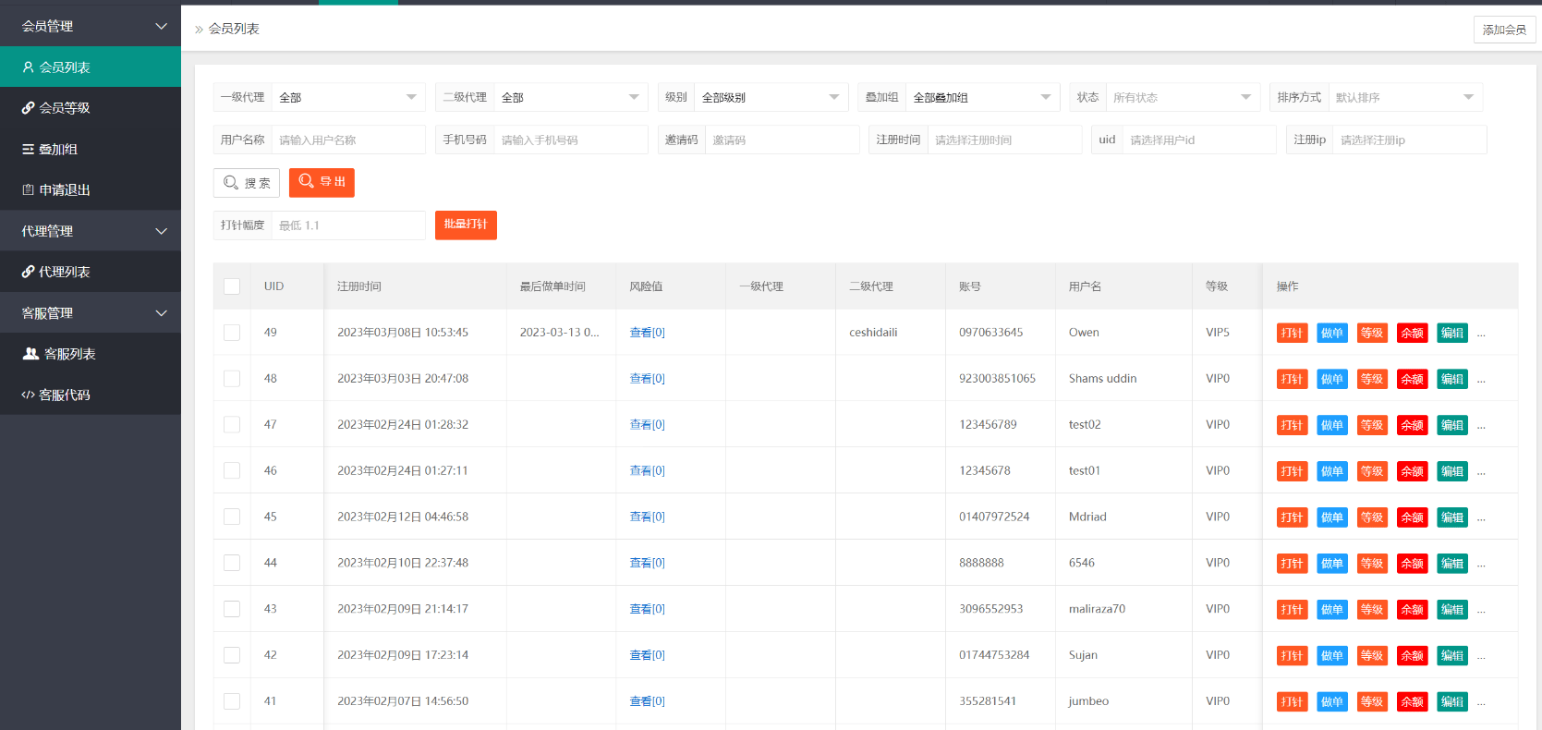Viewport: 1542px width, 730px height.
Task: Open the 一级代理 dropdown filter
Action: (x=347, y=97)
